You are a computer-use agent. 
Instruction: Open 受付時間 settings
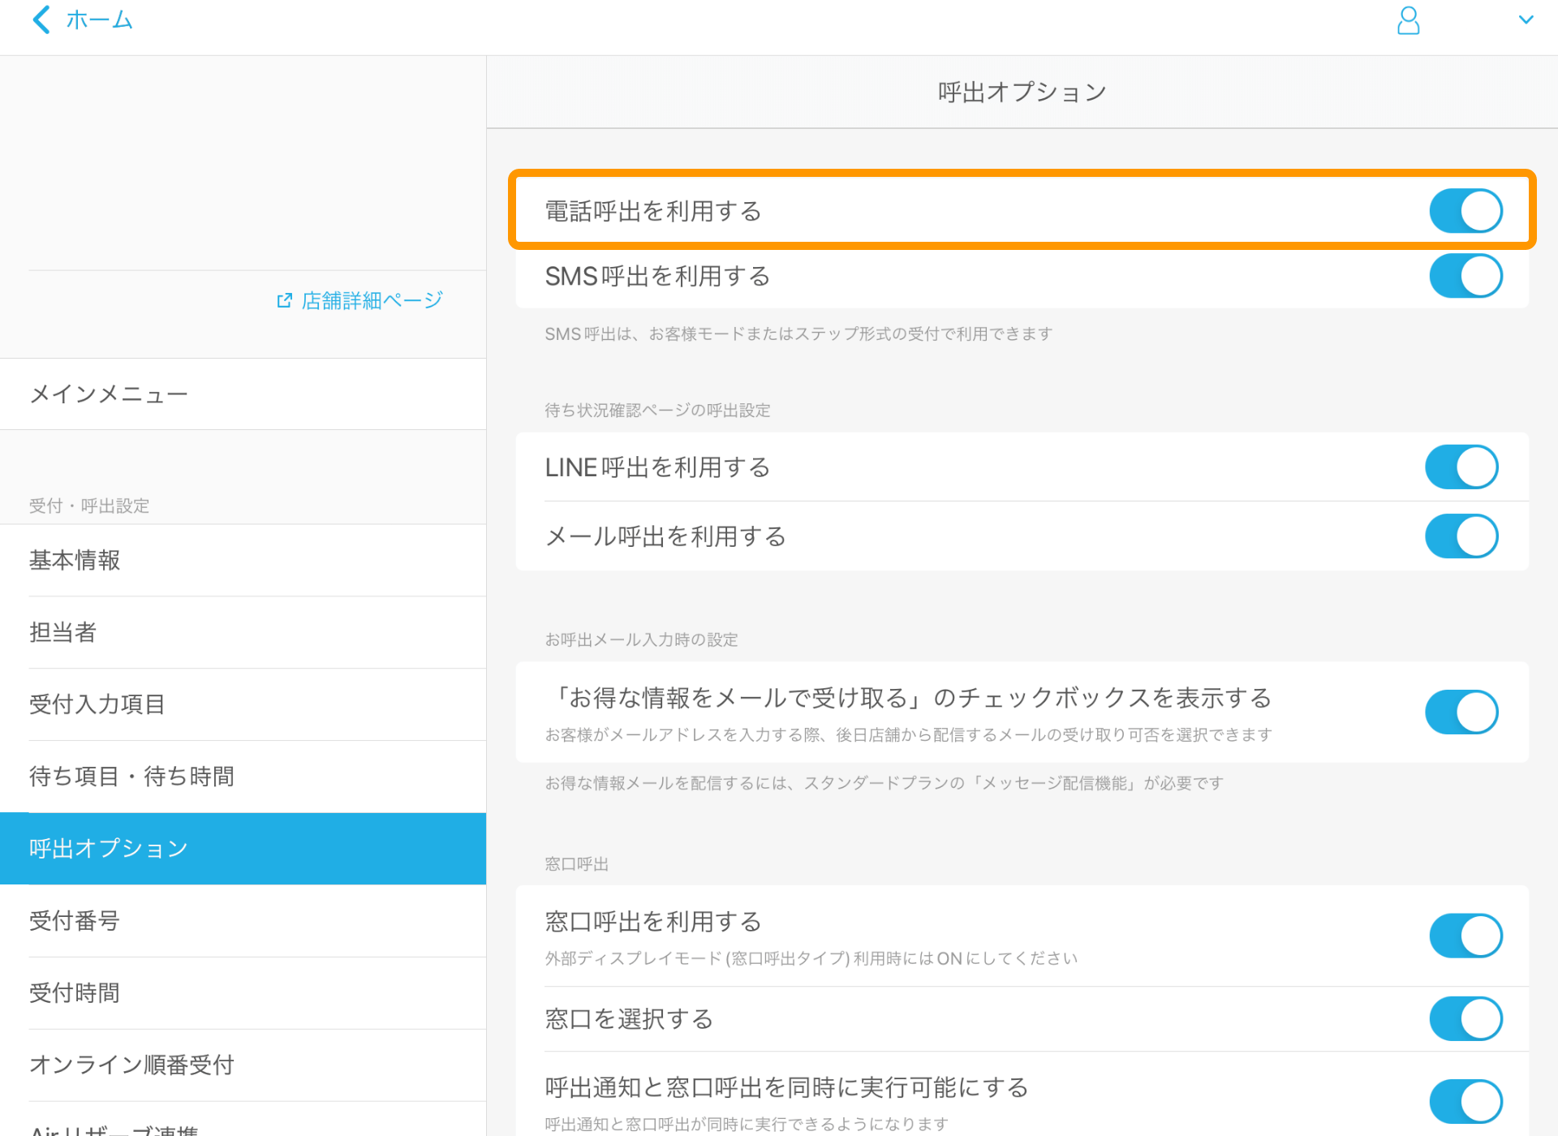point(243,993)
